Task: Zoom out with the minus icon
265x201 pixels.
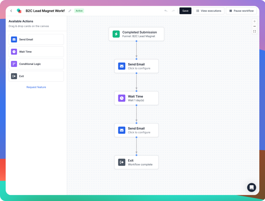Action: 255,26
